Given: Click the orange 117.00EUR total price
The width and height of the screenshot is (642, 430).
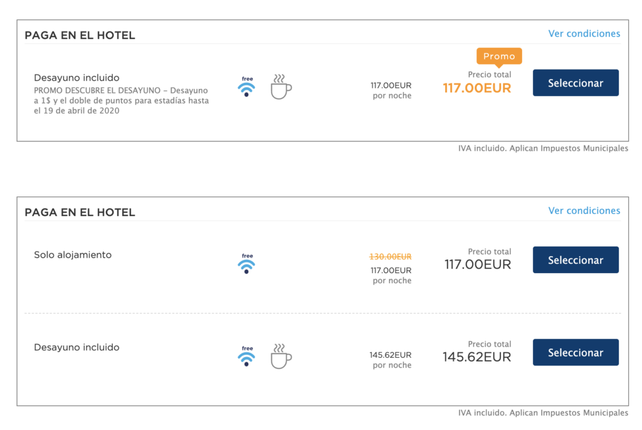Looking at the screenshot, I should tap(477, 88).
